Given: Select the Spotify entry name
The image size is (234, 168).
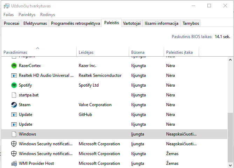Looking at the screenshot, I should 25,85.
